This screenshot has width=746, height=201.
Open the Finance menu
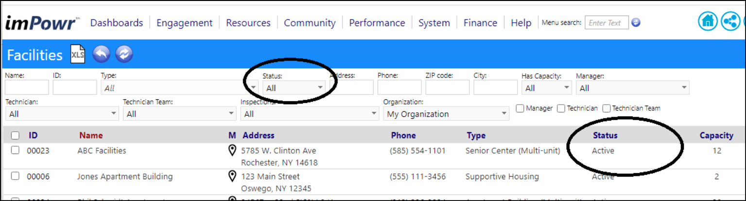pyautogui.click(x=480, y=23)
